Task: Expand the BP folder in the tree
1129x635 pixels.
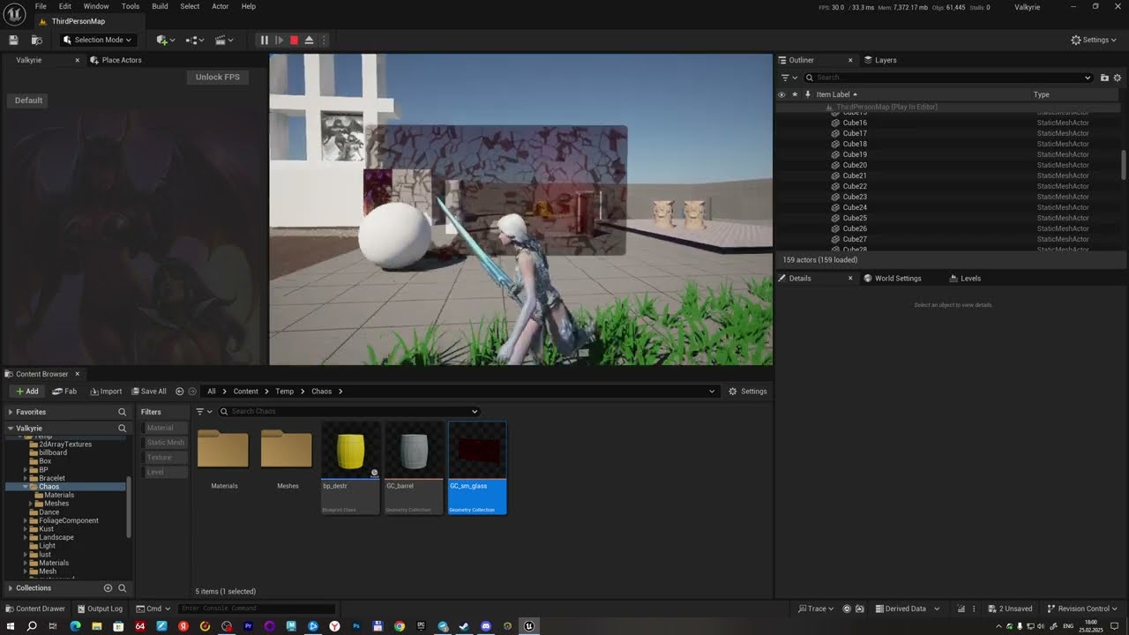Action: pos(26,470)
